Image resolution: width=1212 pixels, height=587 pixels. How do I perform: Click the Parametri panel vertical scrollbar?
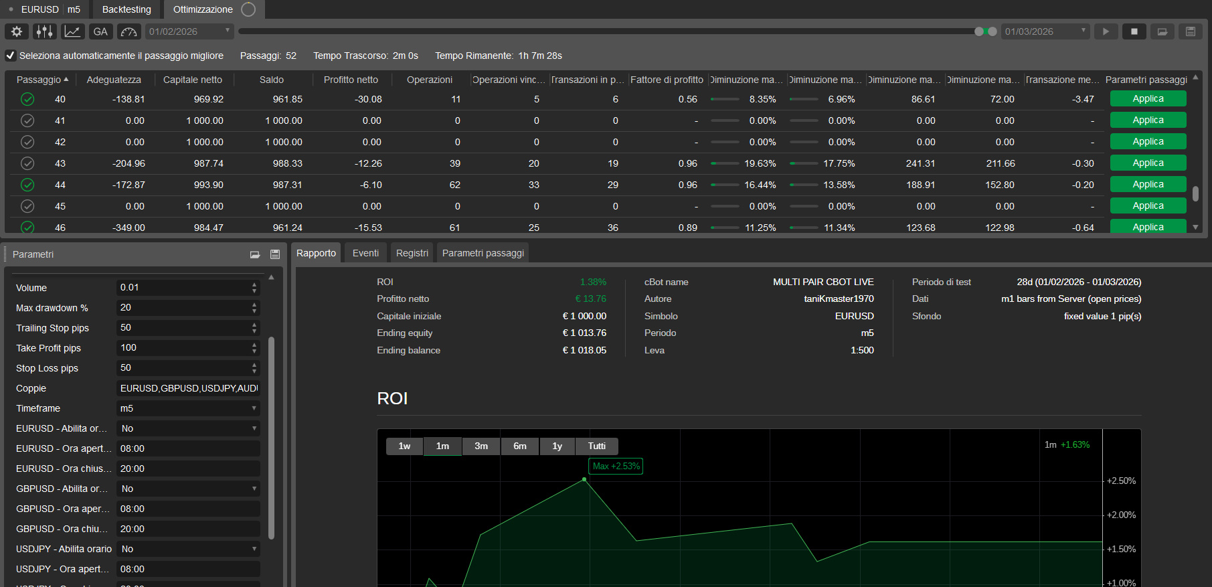click(x=271, y=438)
